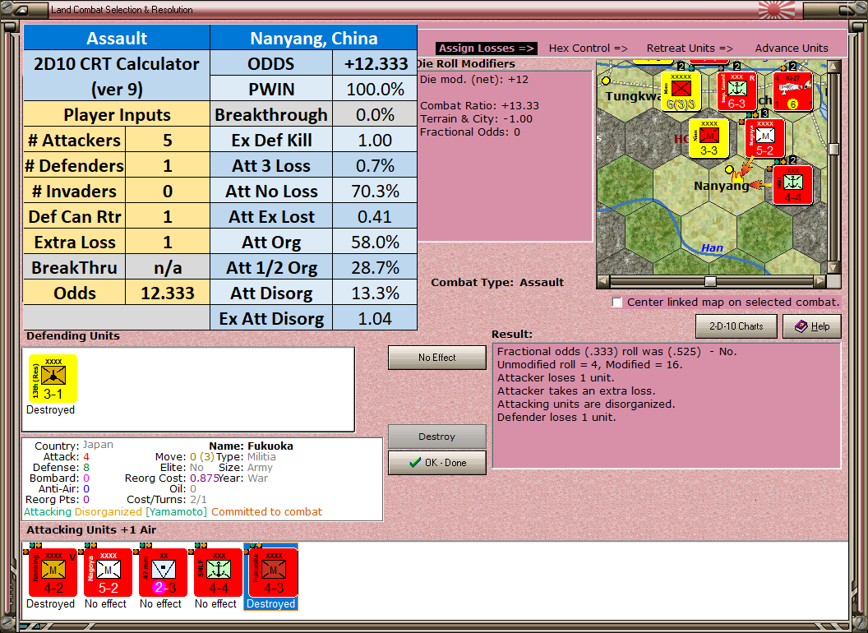Screen dimensions: 868x633
Task: Select the 47mm 2-3 attacking unit counter
Action: pos(164,572)
